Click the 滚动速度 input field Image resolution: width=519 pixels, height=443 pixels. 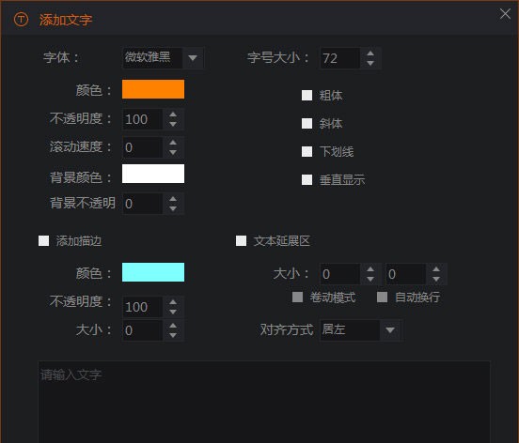[143, 147]
